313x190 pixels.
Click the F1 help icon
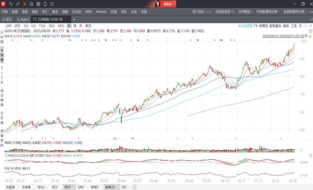pyautogui.click(x=52, y=4)
